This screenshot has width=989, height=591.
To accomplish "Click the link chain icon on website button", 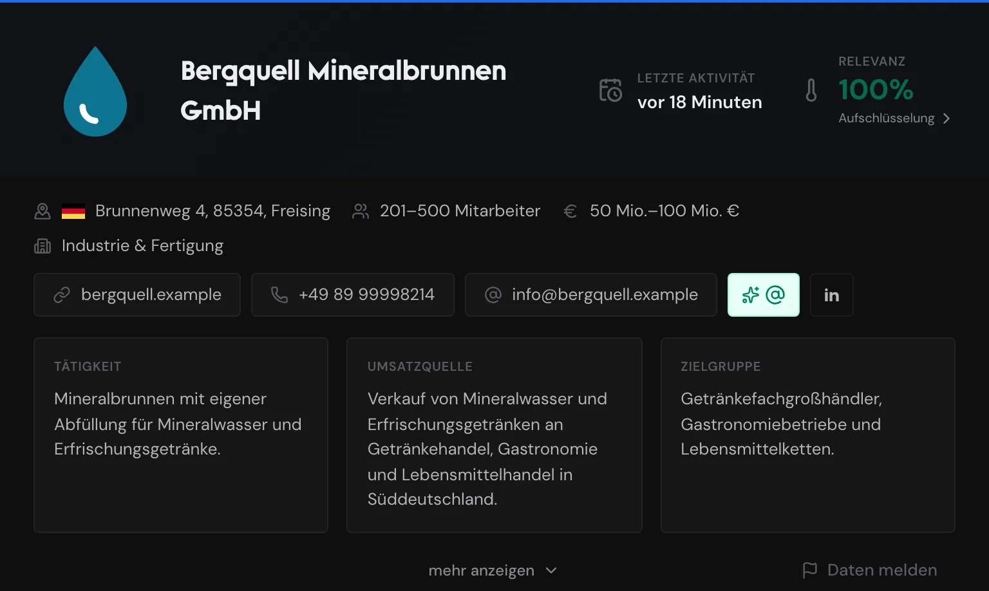I will (x=62, y=295).
